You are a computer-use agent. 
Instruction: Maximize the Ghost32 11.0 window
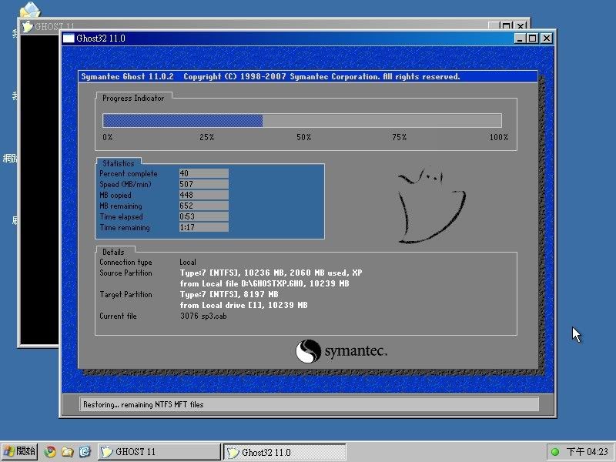click(532, 38)
